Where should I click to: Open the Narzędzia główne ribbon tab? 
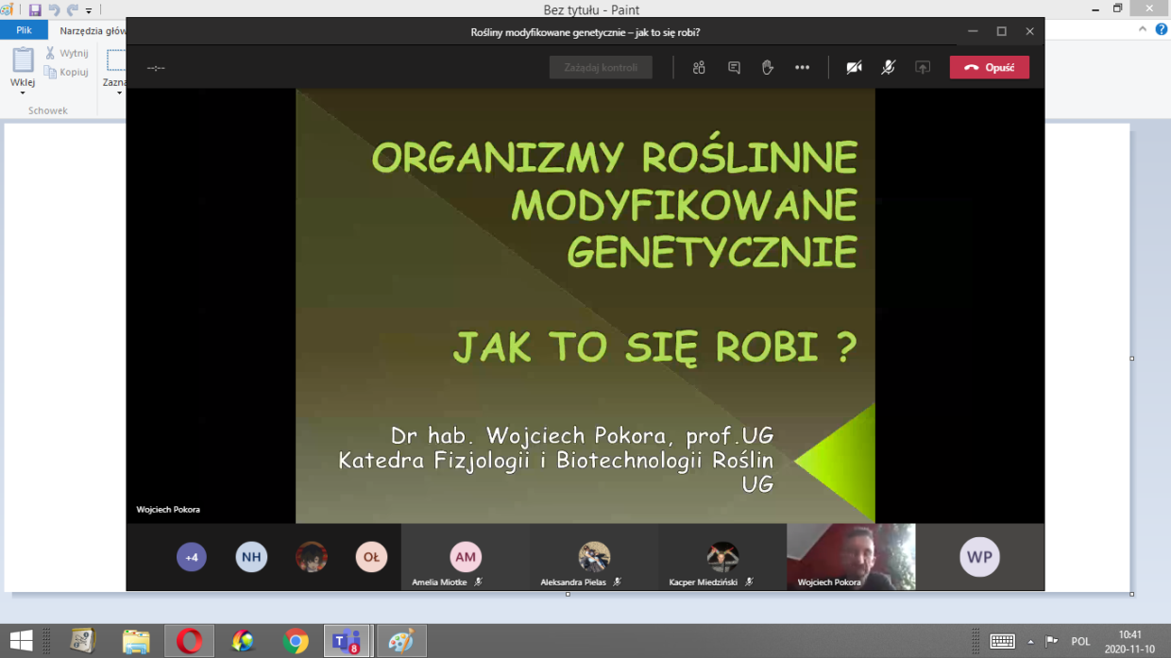pos(93,30)
